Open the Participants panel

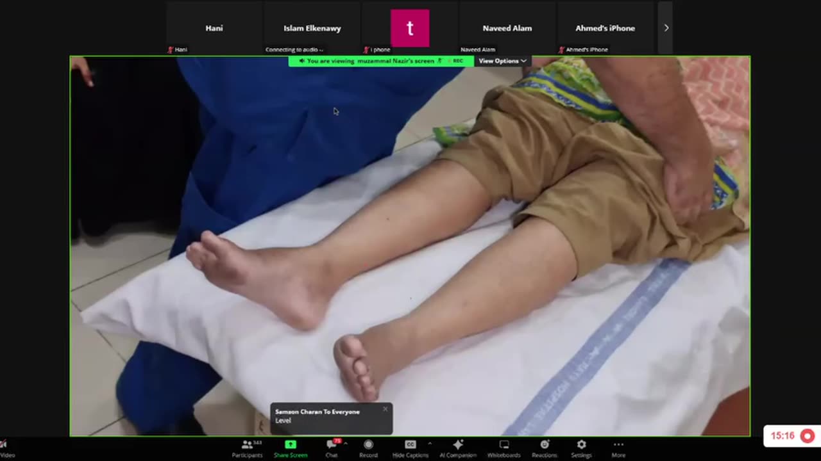(x=247, y=448)
